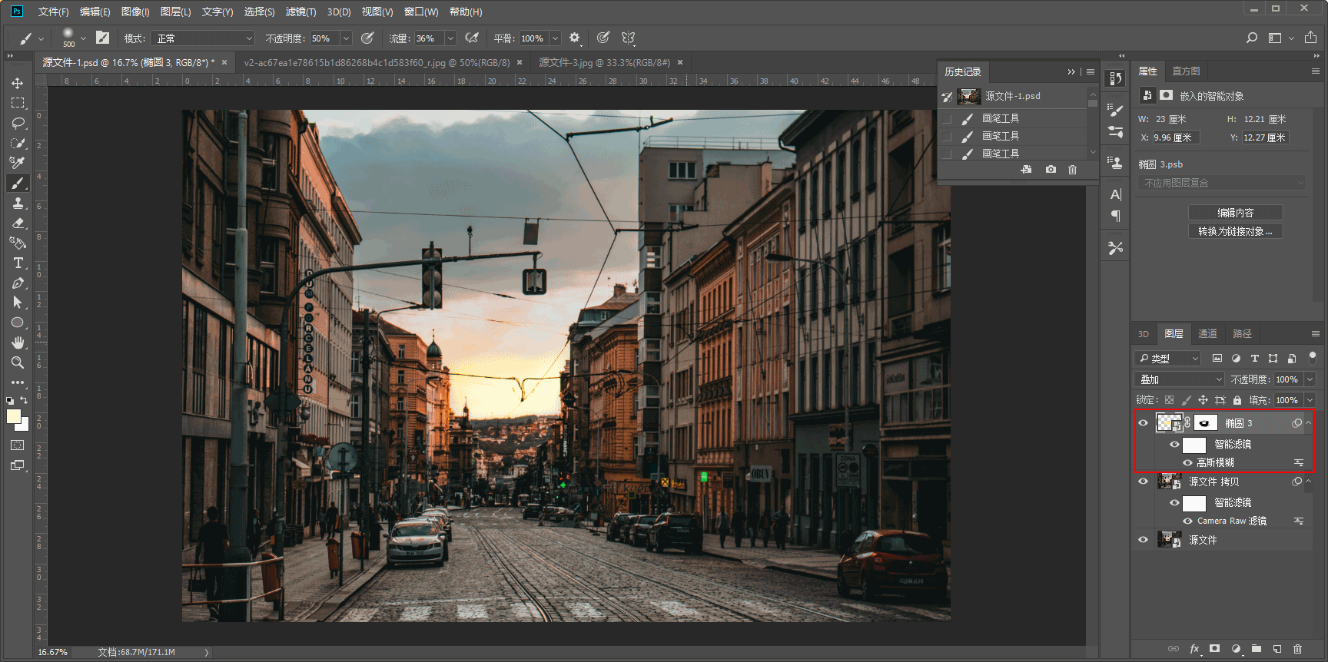This screenshot has height=662, width=1328.
Task: Open the layer filter 类型 dropdown
Action: click(x=1167, y=359)
